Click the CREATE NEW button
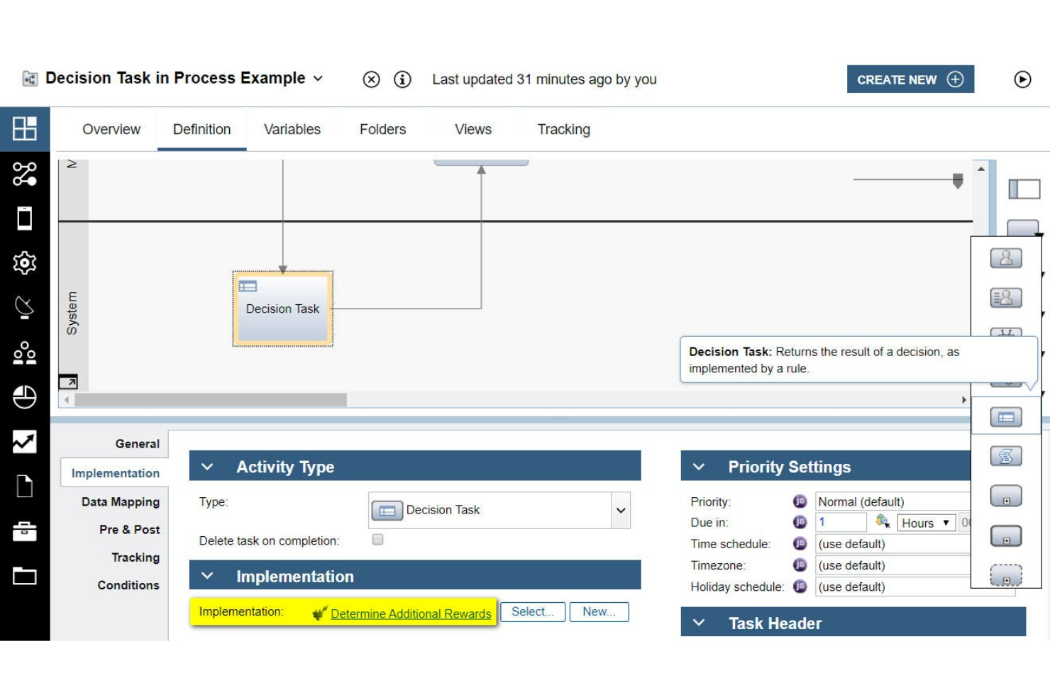This screenshot has width=1050, height=700. tap(910, 79)
